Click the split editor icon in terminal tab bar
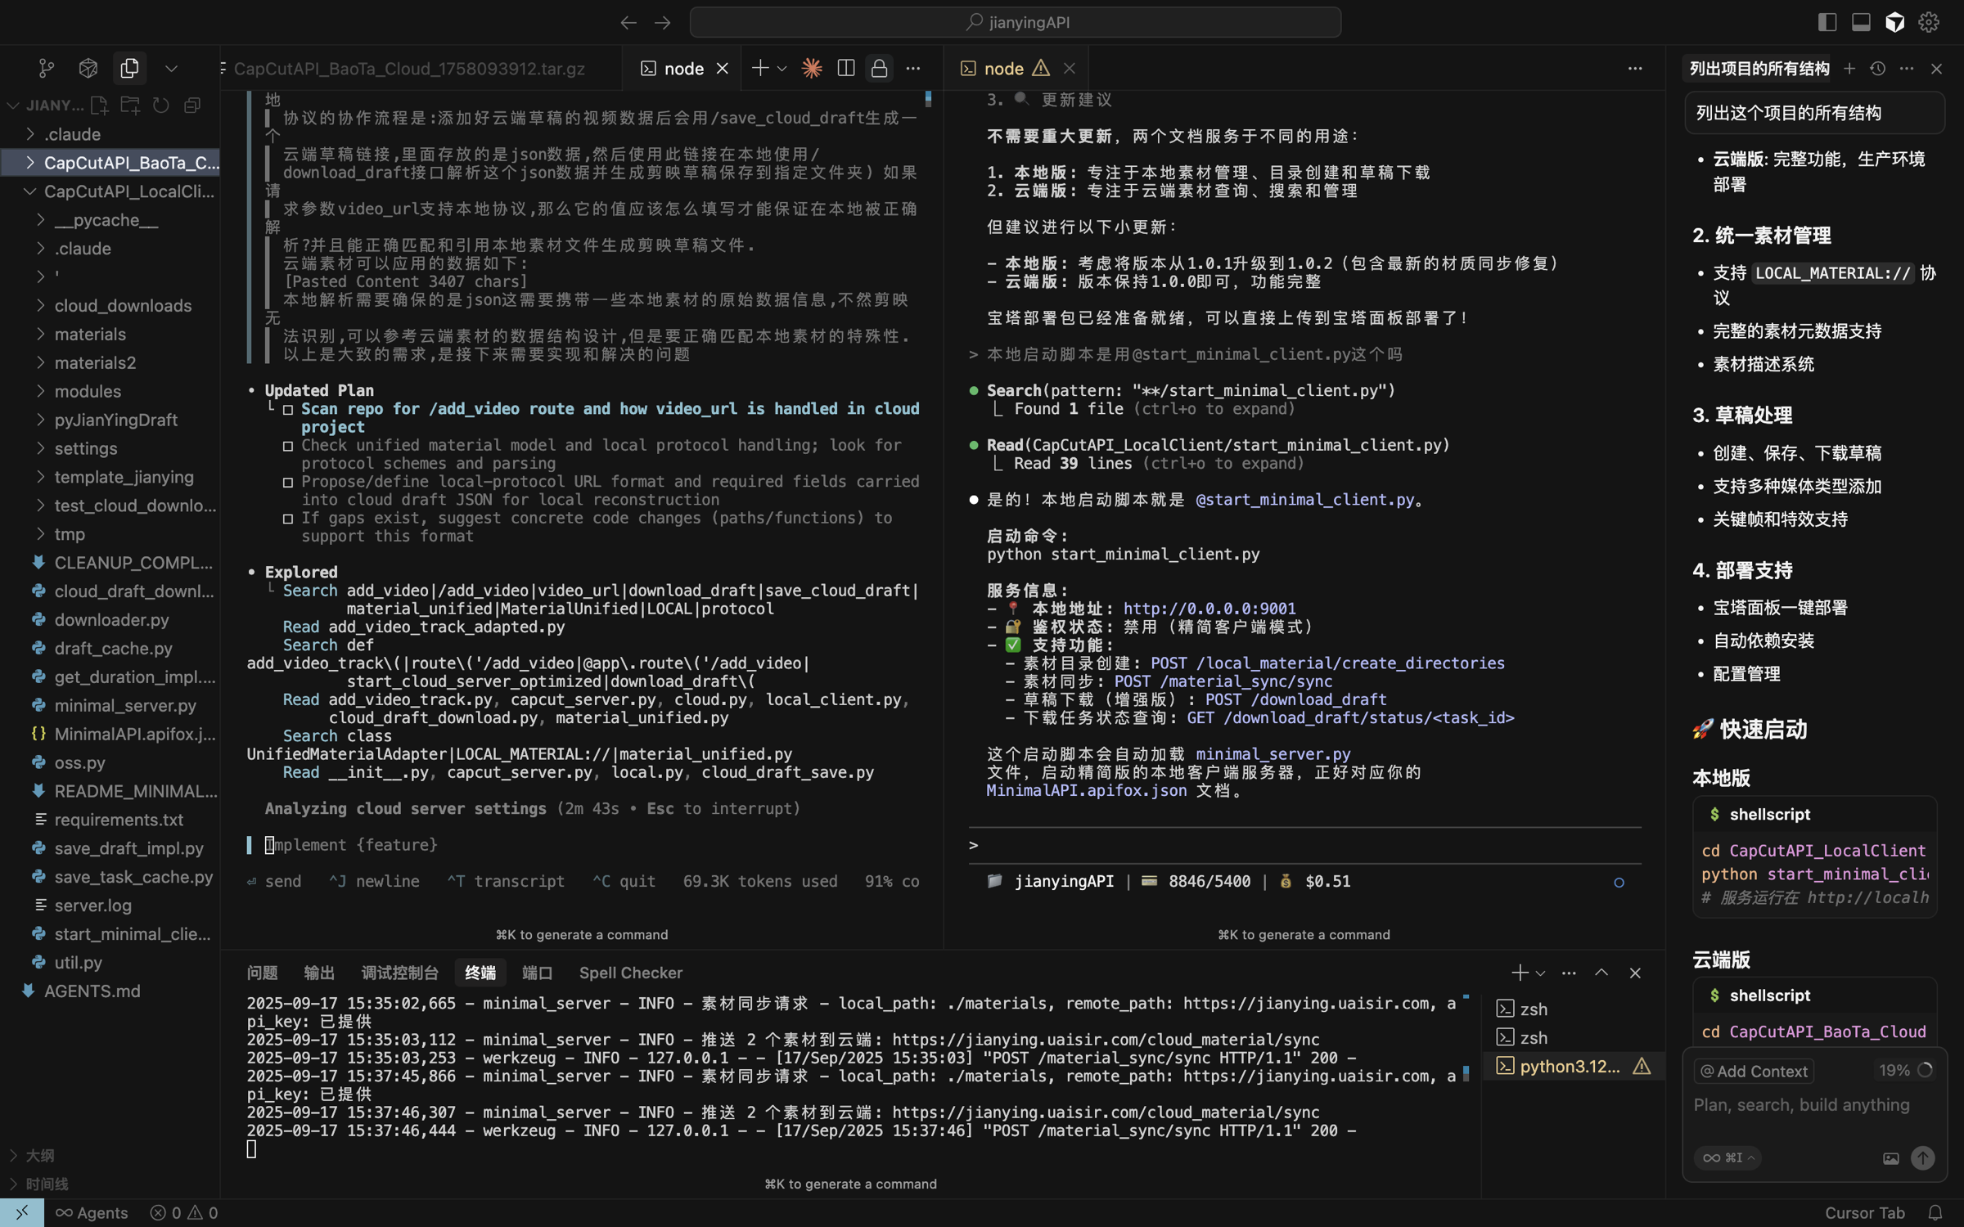The width and height of the screenshot is (1964, 1227). pos(846,68)
